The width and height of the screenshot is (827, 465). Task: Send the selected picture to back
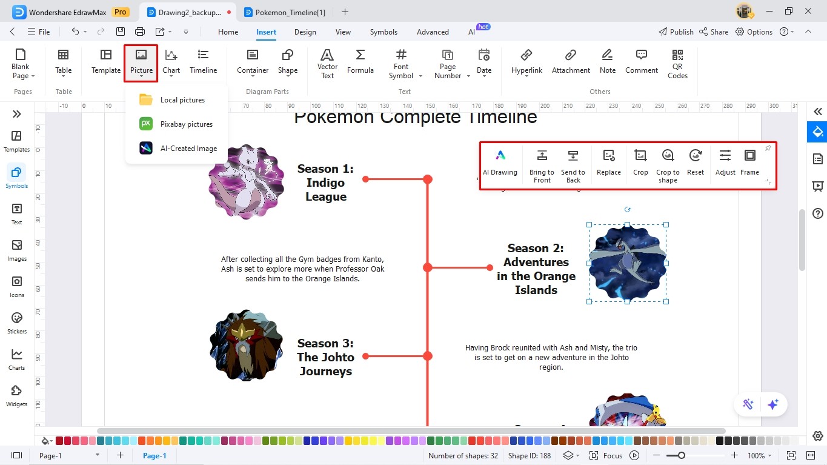pyautogui.click(x=573, y=166)
